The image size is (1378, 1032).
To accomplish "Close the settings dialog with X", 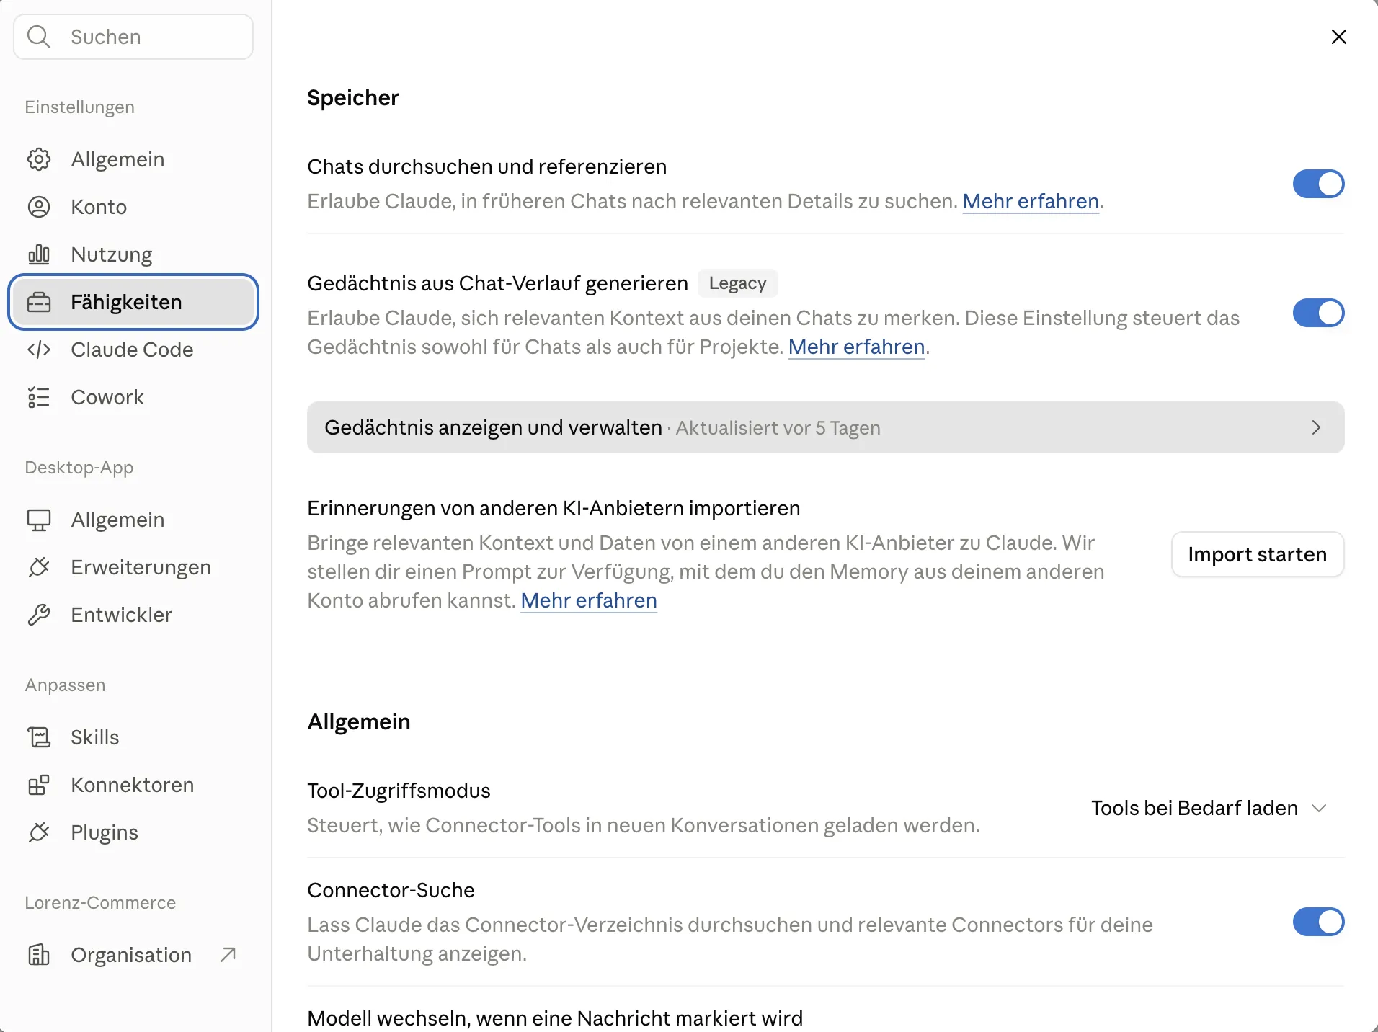I will click(x=1338, y=37).
